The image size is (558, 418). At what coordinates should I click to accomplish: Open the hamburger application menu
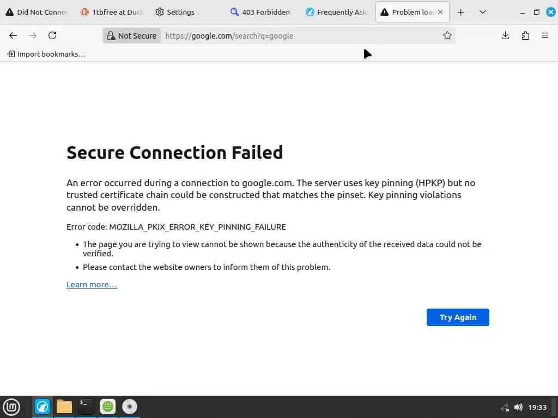pos(545,35)
